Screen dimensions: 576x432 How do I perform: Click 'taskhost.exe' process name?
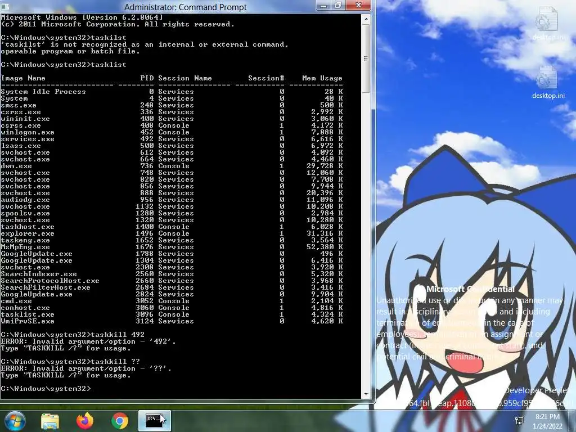tap(28, 227)
